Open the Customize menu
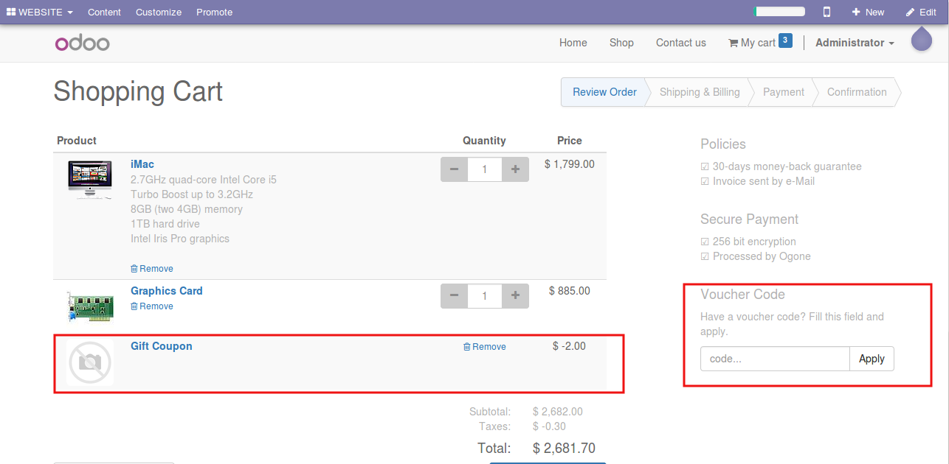Viewport: 949px width, 464px height. (159, 12)
